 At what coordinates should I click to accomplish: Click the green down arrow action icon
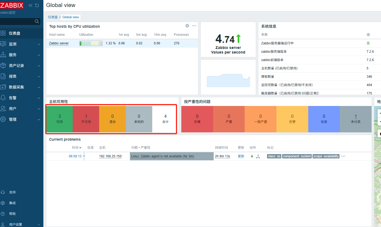[252, 156]
